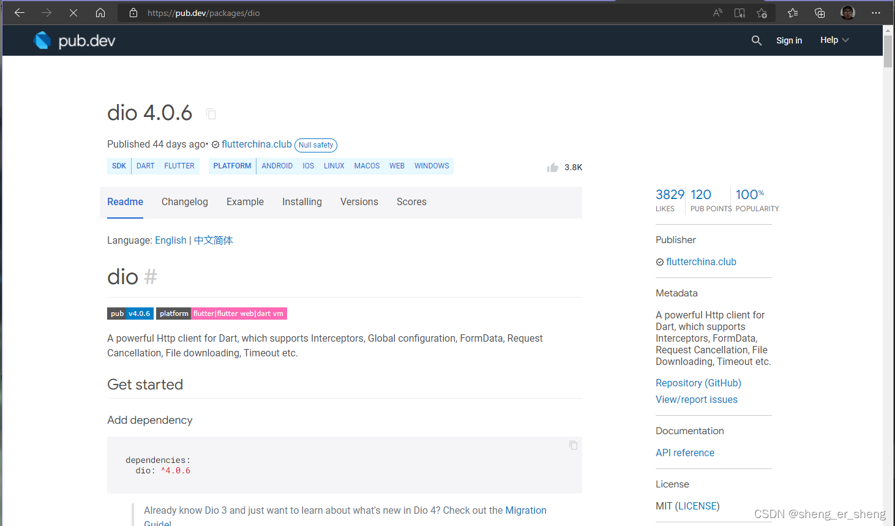Screen dimensions: 895x526
Task: Click the 3.8K like count
Action: click(x=574, y=167)
